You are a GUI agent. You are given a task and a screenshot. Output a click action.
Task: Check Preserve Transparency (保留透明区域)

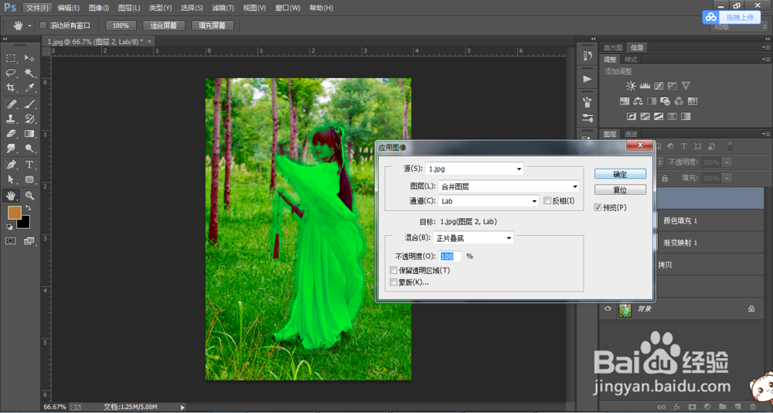coord(393,271)
